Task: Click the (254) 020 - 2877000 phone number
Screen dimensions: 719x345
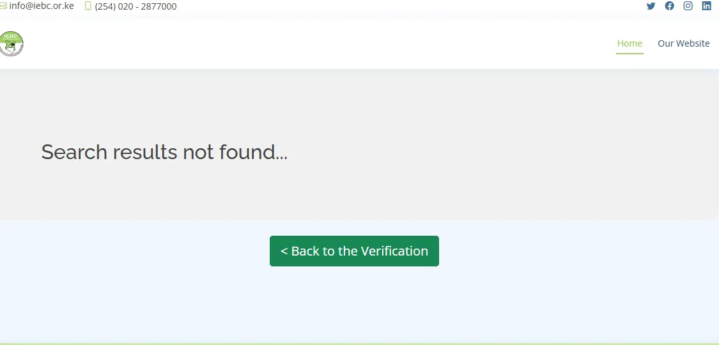Action: 135,6
